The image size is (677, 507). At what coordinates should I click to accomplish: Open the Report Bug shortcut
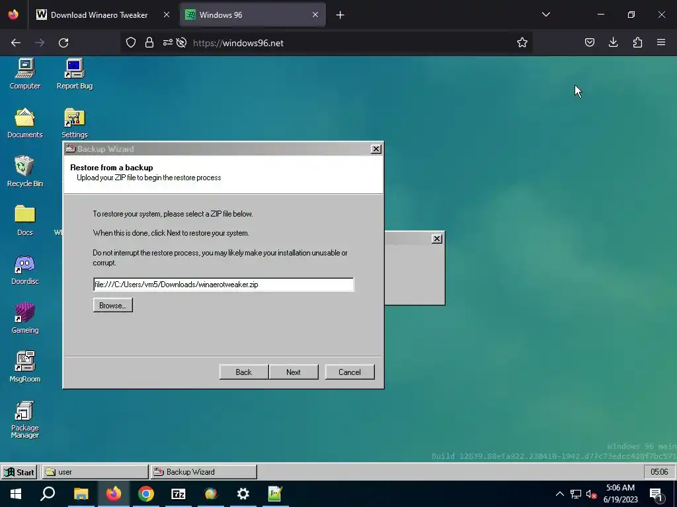(x=75, y=74)
